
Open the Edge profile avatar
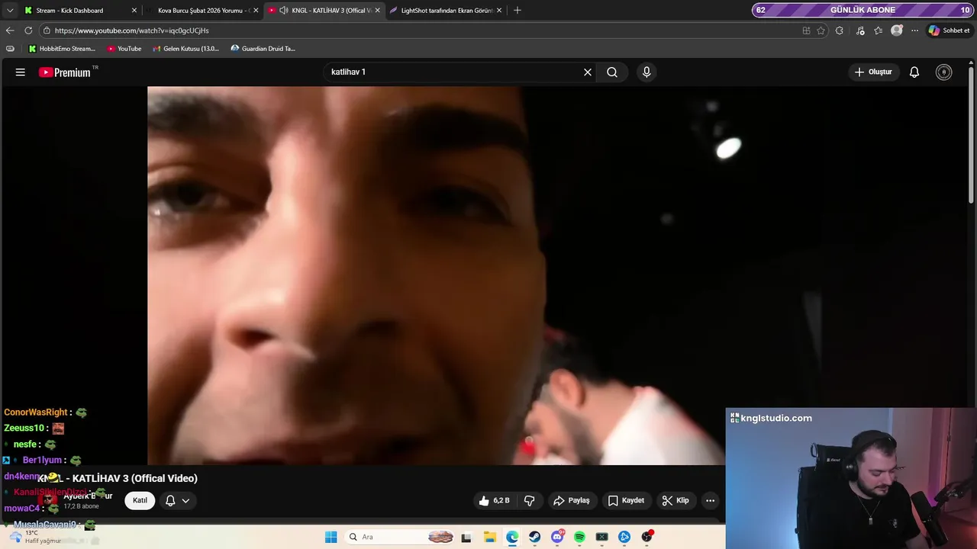coord(897,30)
